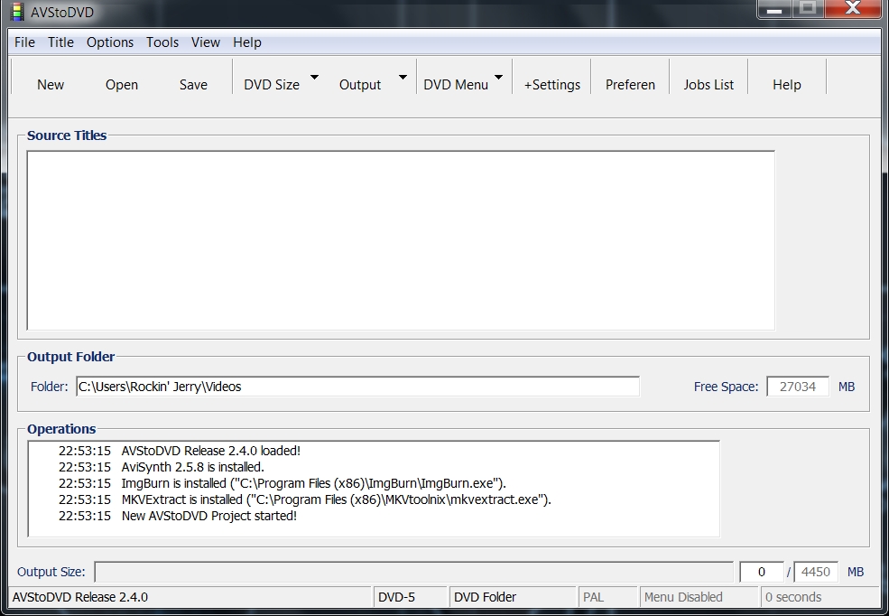Open Preferences from the toolbar
This screenshot has width=889, height=616.
coord(630,85)
